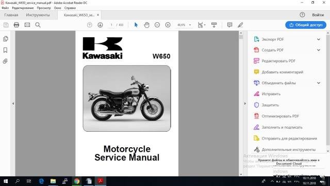Send file by email envelope icon
Image resolution: width=330 pixels, height=186 pixels.
[x=27, y=25]
